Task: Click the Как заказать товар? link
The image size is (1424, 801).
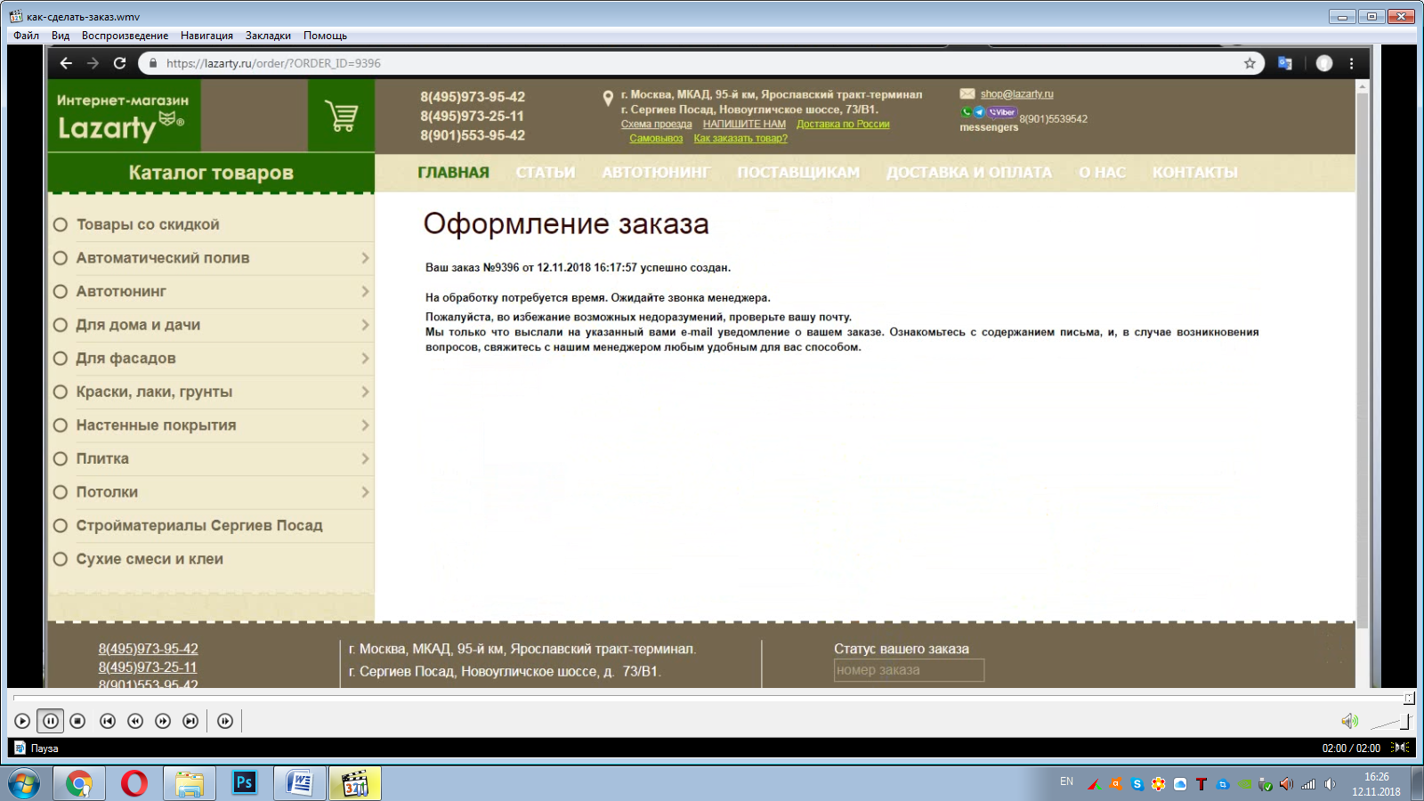Action: pyautogui.click(x=740, y=139)
